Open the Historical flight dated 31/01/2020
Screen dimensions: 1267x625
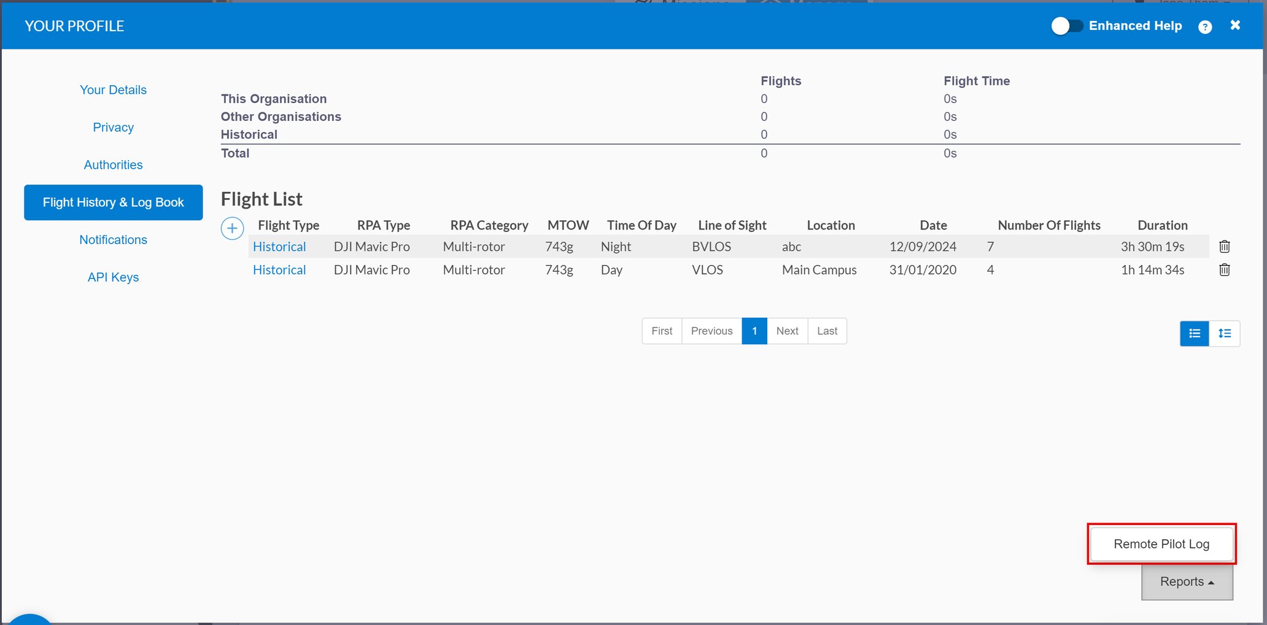pyautogui.click(x=279, y=270)
